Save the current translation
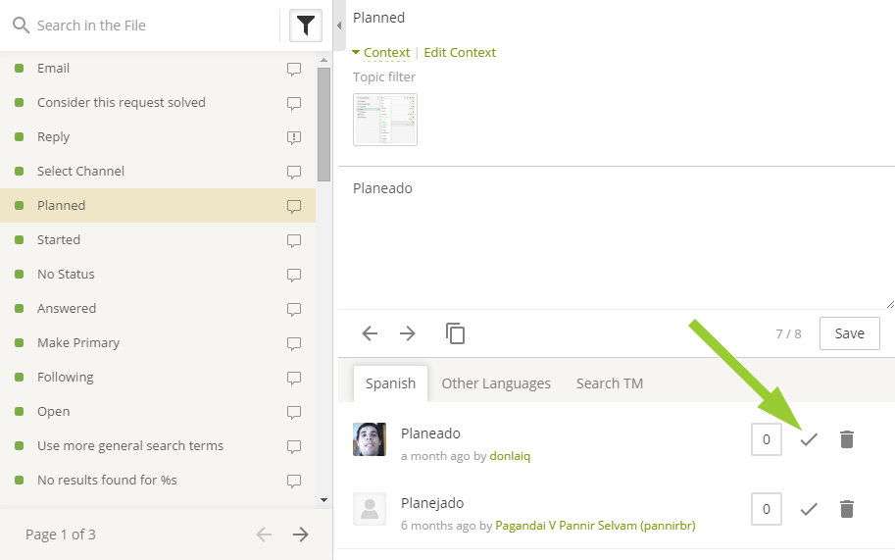Image resolution: width=895 pixels, height=560 pixels. coord(849,333)
